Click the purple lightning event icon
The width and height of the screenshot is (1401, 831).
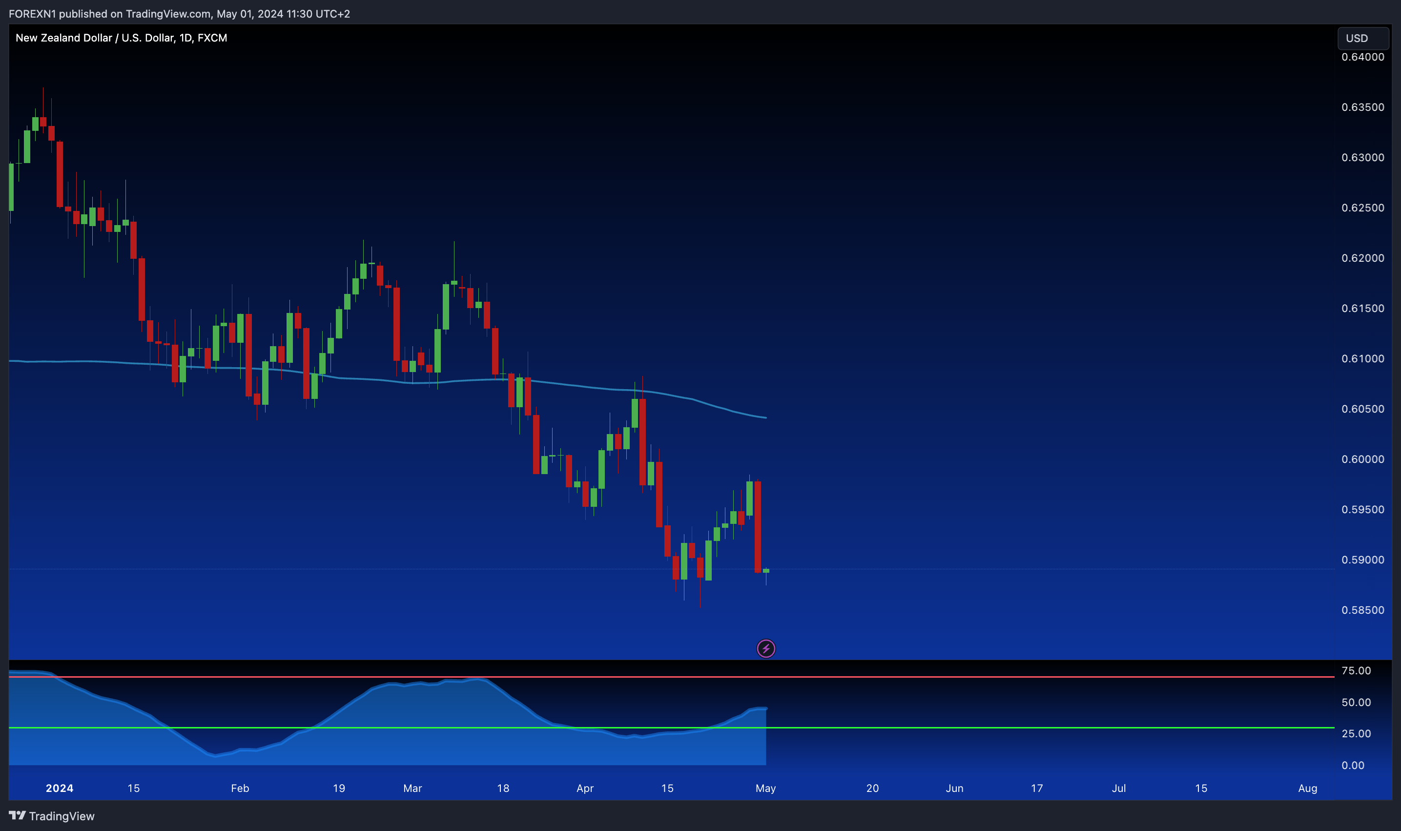click(x=766, y=648)
